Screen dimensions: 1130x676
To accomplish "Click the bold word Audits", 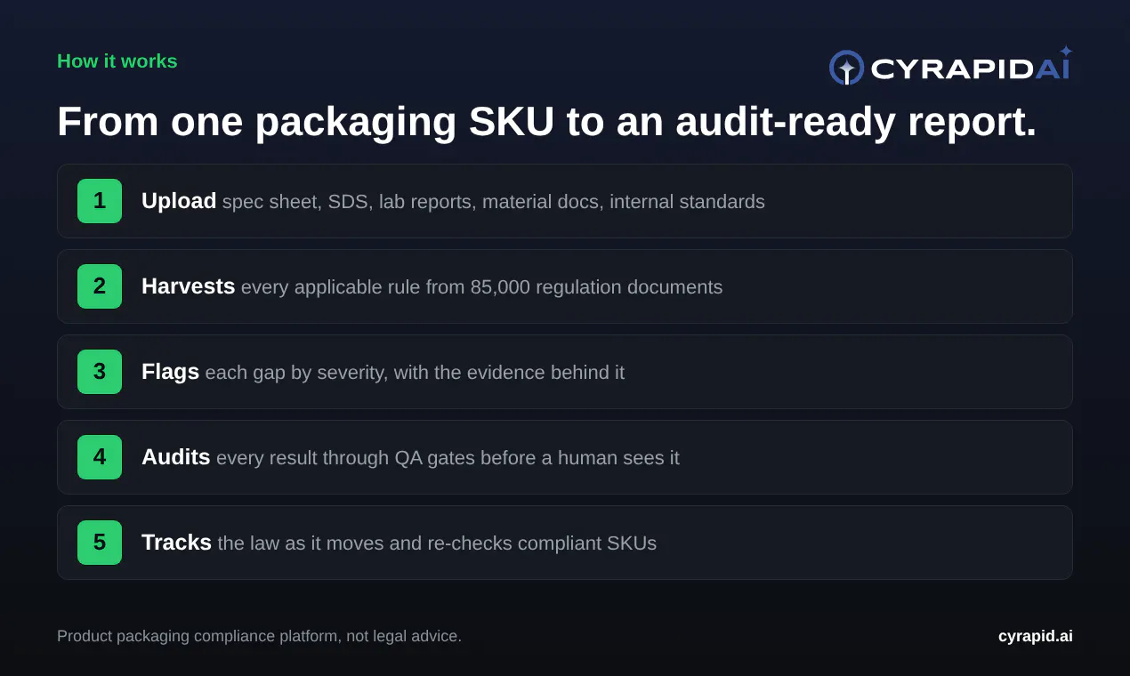I will pos(175,457).
